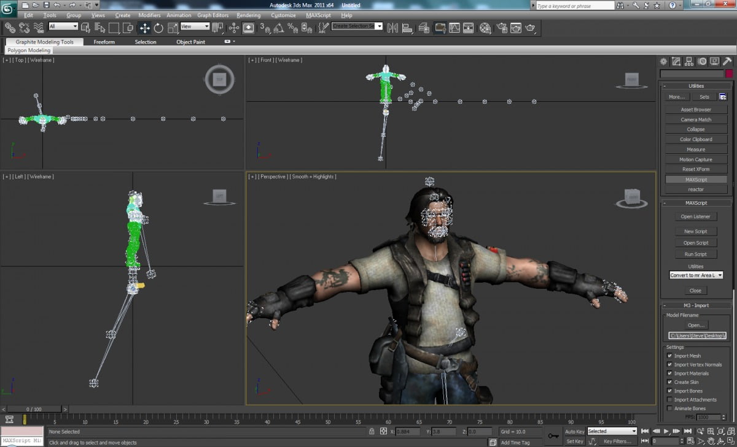Click the Zoom Extents All icon
737x447 pixels.
[730, 432]
